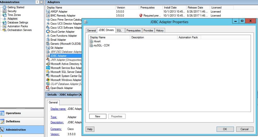Image resolution: width=258 pixels, height=137 pixels.
Task: Click the Microsoft Windows Adapter icon
Action: tap(48, 80)
